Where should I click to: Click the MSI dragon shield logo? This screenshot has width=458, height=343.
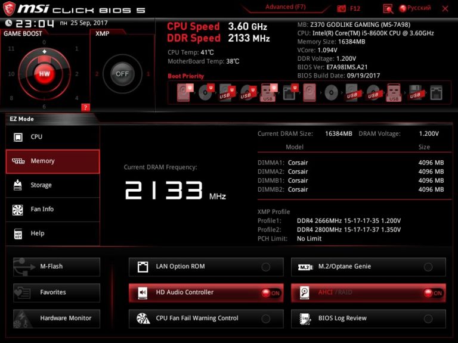(x=9, y=8)
